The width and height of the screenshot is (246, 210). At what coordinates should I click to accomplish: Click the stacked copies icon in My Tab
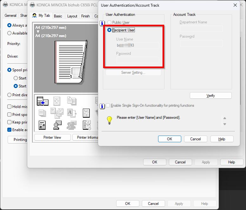43,113
